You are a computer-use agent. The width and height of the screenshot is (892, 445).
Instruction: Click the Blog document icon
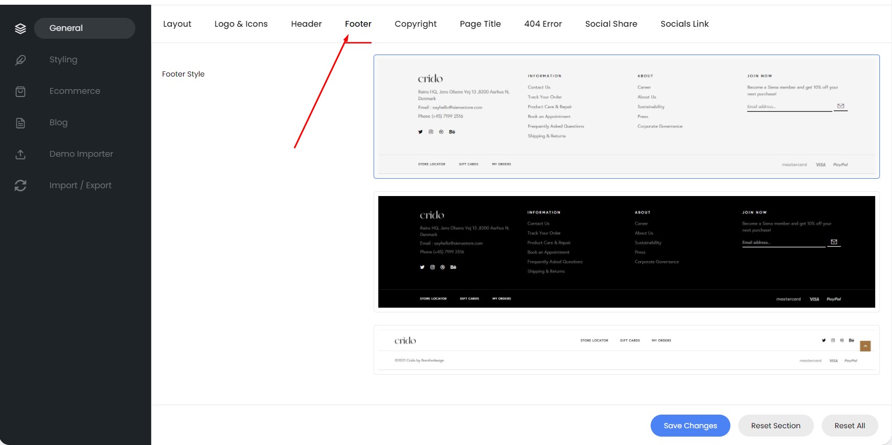pyautogui.click(x=20, y=123)
